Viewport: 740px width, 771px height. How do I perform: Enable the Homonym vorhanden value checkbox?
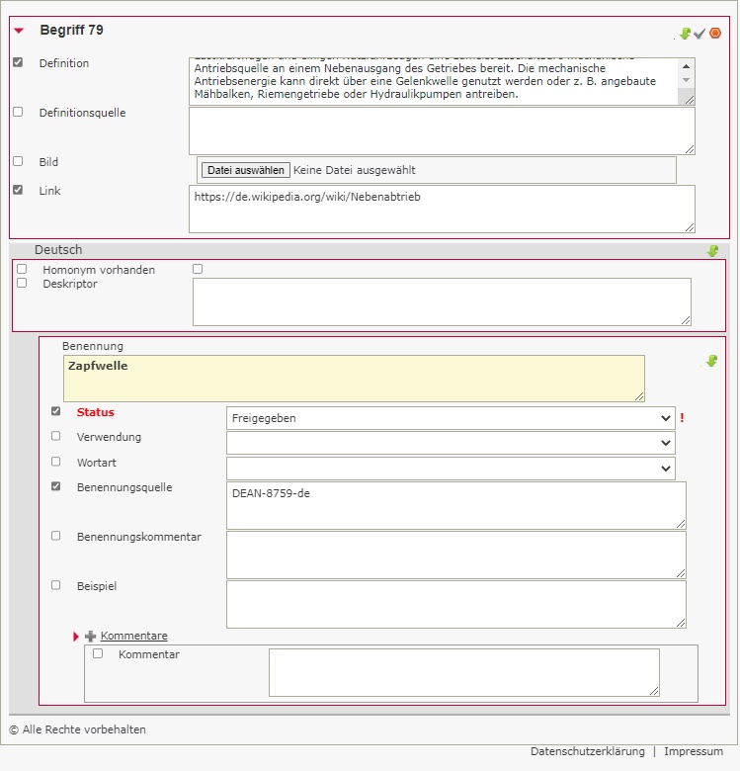[x=198, y=269]
